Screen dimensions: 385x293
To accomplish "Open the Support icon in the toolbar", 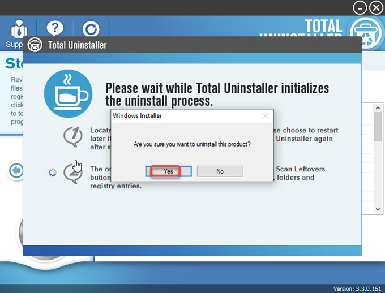I will click(19, 29).
